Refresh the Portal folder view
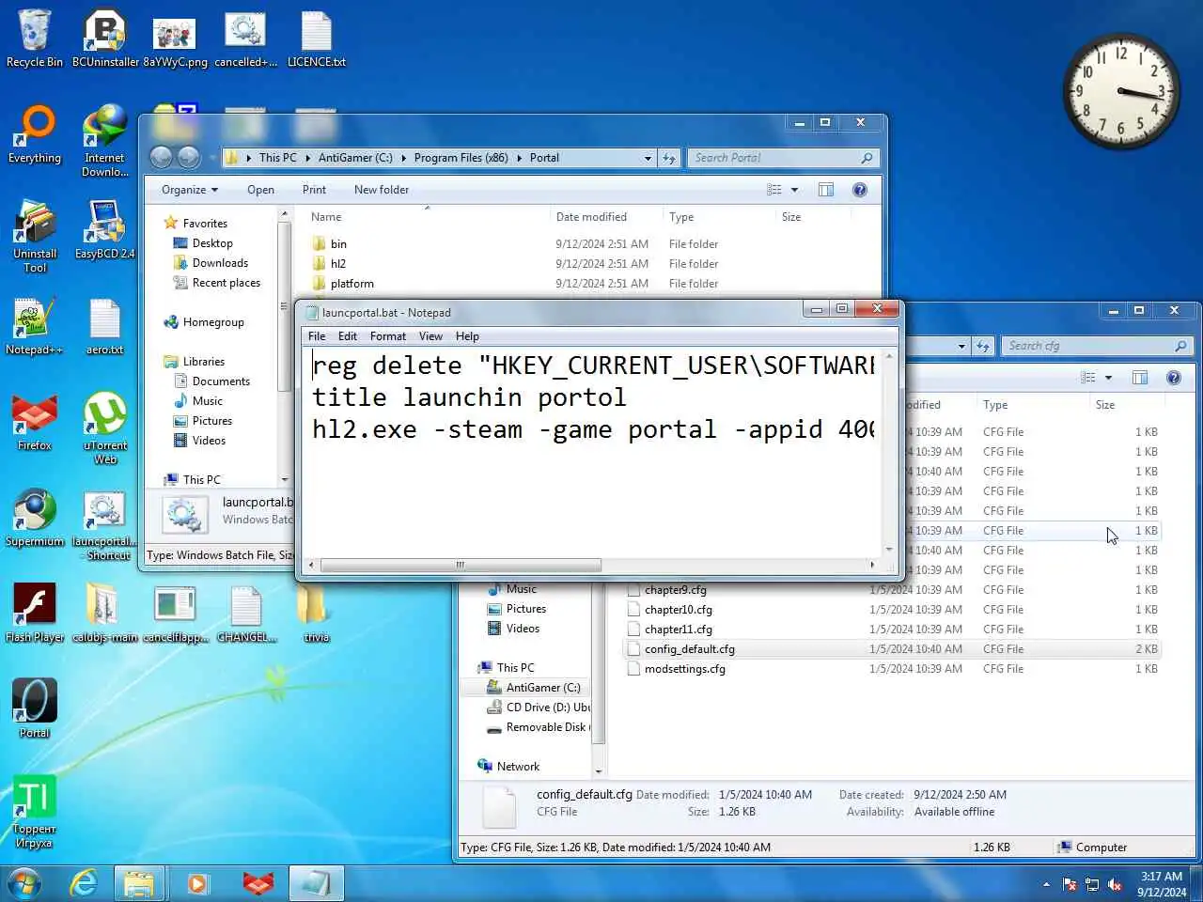 coord(668,158)
